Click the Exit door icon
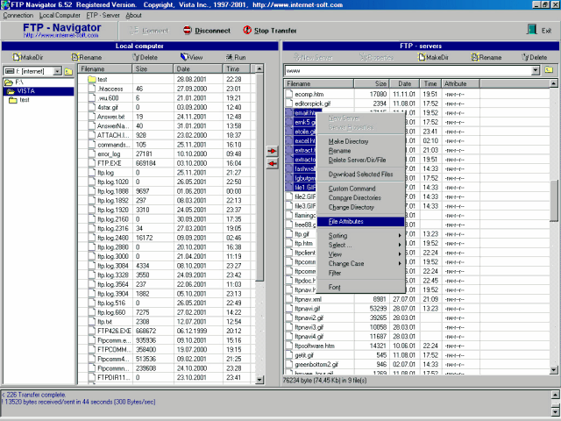 (x=532, y=30)
